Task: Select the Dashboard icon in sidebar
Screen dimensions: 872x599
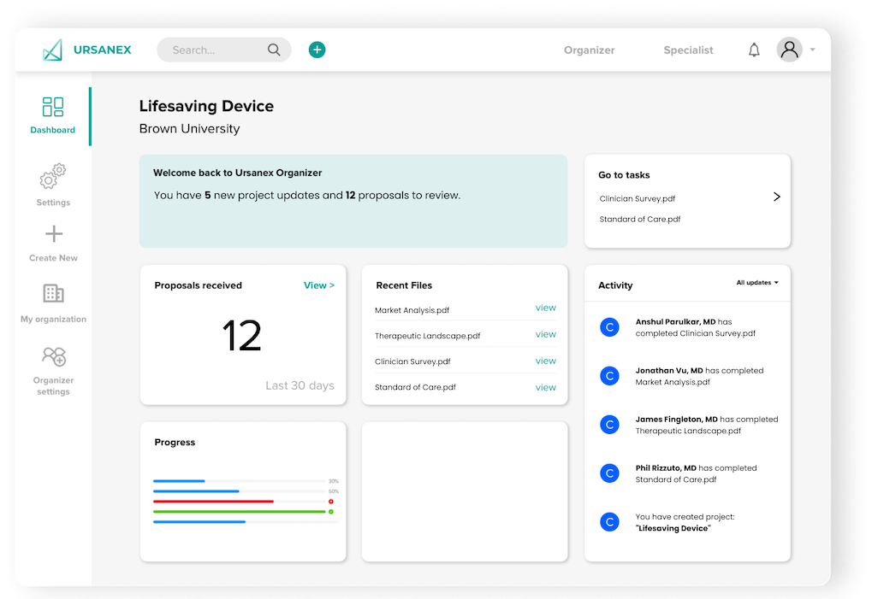Action: coord(52,107)
